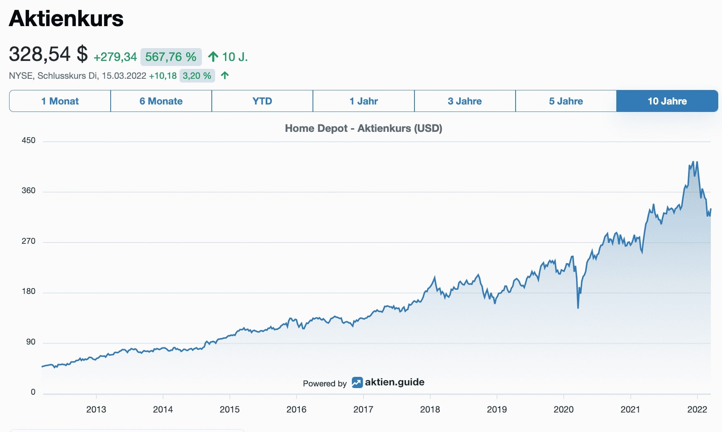The height and width of the screenshot is (432, 722).
Task: Click the green up arrow beside 10 J.
Action: (213, 57)
